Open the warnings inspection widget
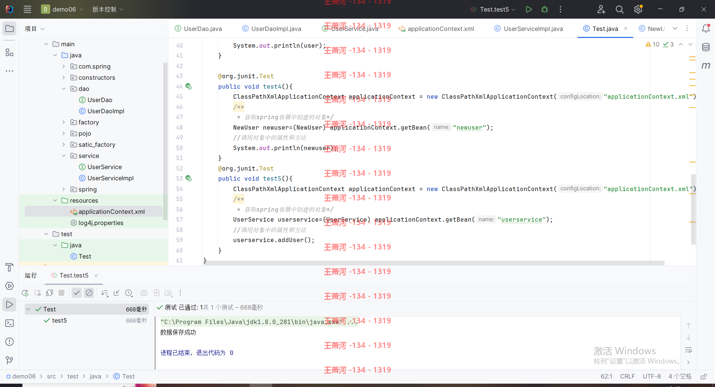This screenshot has width=715, height=387. (660, 44)
